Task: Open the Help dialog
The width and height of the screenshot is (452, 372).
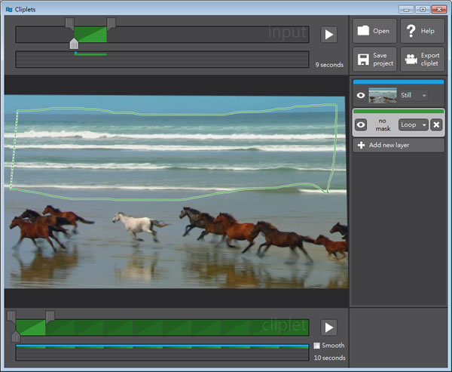Action: point(421,32)
